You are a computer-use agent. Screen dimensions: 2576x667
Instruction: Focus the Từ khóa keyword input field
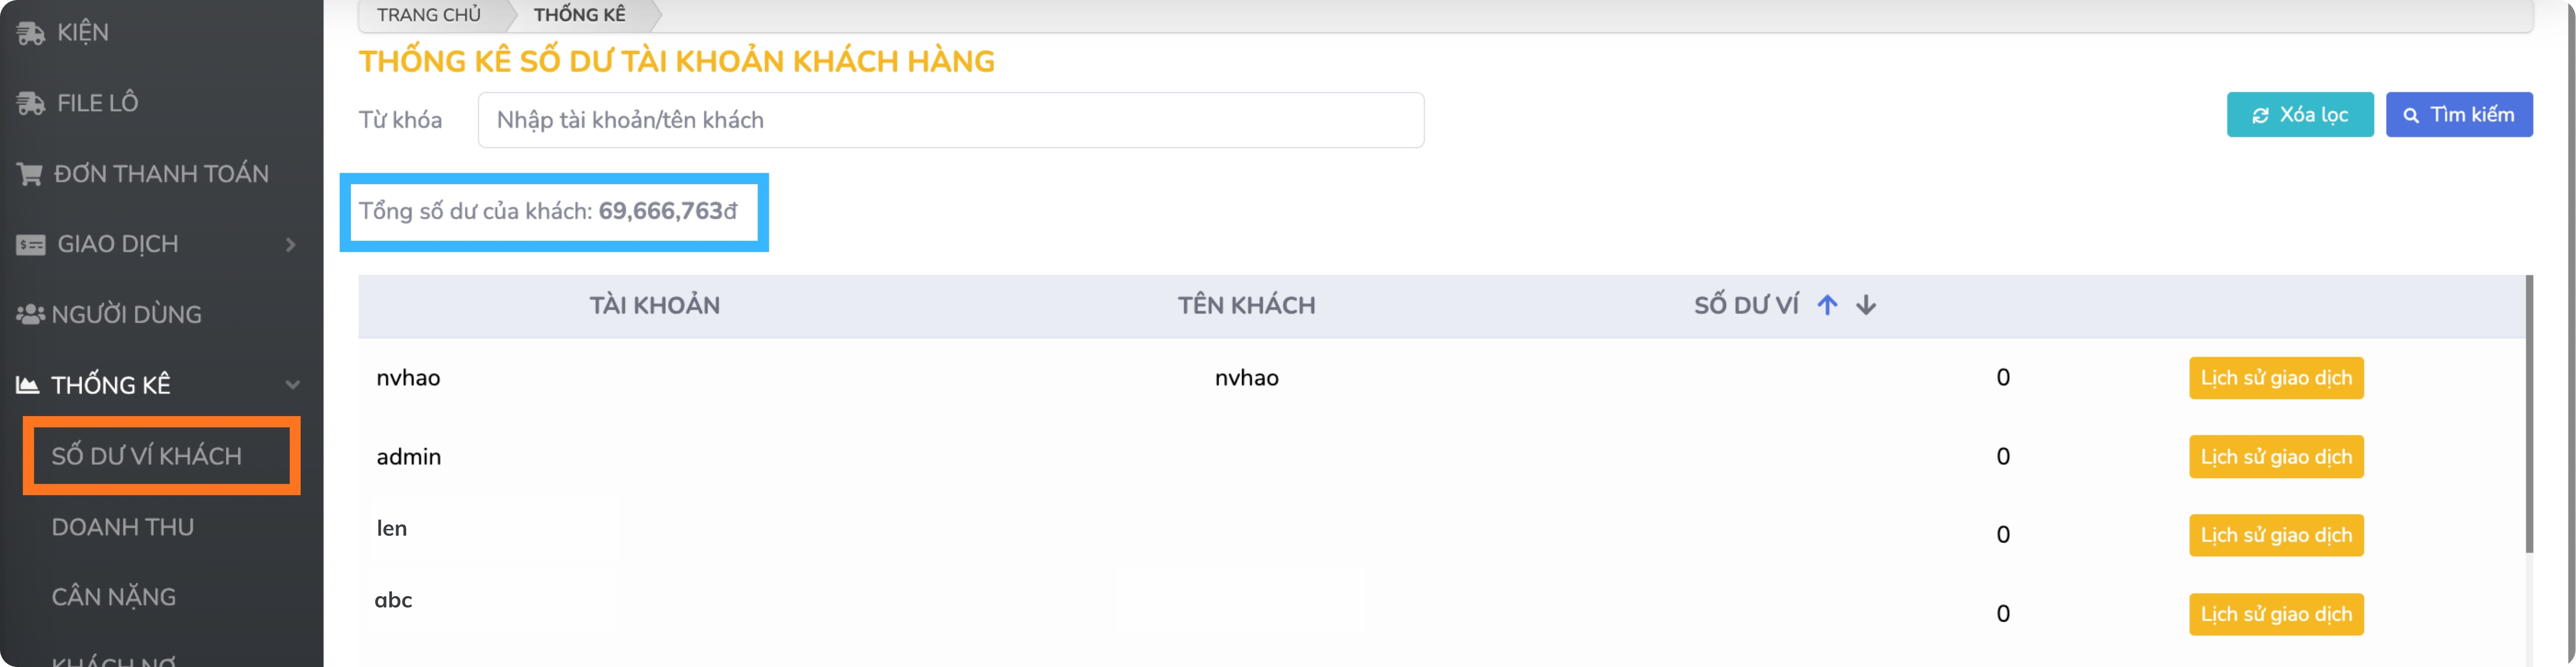(x=950, y=120)
